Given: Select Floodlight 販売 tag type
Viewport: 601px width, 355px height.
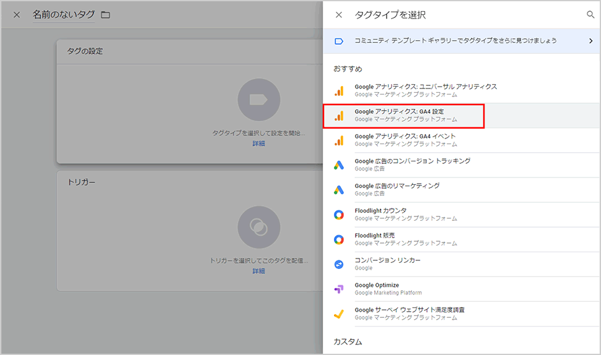Looking at the screenshot, I should [462, 239].
